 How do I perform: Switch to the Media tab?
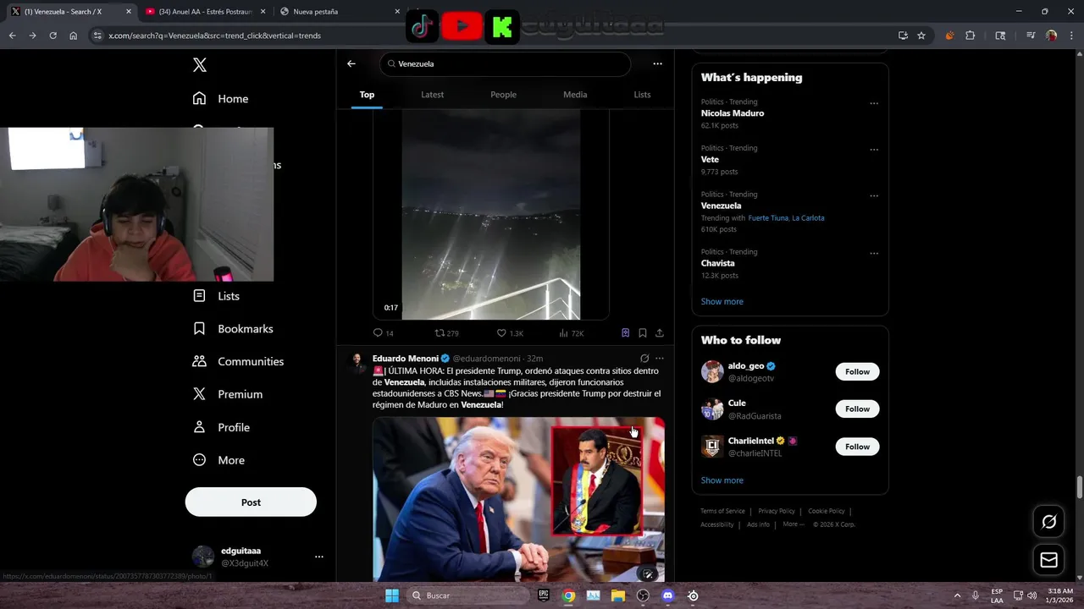pos(575,95)
